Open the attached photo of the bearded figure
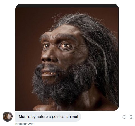The width and height of the screenshot is (135, 126). click(x=67, y=57)
